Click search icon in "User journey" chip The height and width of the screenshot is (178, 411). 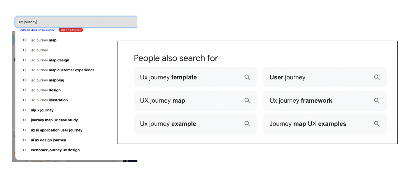[x=377, y=78]
